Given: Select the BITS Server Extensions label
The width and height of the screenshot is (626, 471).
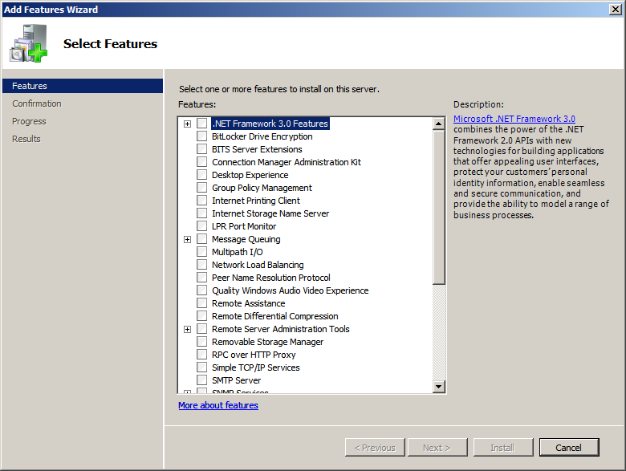Looking at the screenshot, I should [x=257, y=149].
